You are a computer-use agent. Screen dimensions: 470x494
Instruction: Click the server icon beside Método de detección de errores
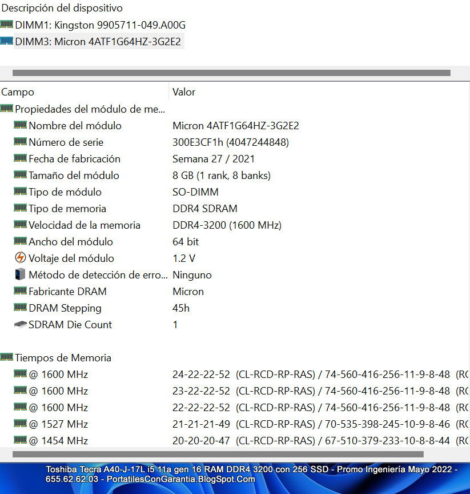[20, 274]
